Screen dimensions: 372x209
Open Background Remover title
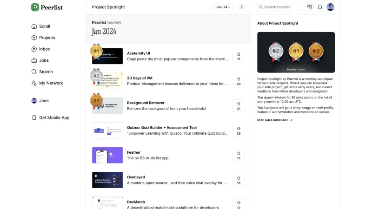(146, 103)
